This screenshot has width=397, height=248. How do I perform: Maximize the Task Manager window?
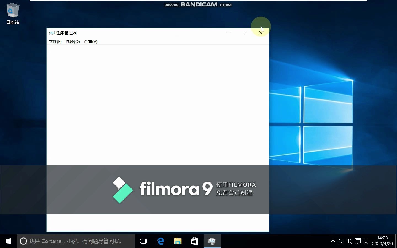point(244,33)
